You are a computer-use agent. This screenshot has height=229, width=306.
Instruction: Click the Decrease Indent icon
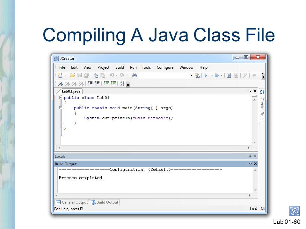coord(90,84)
